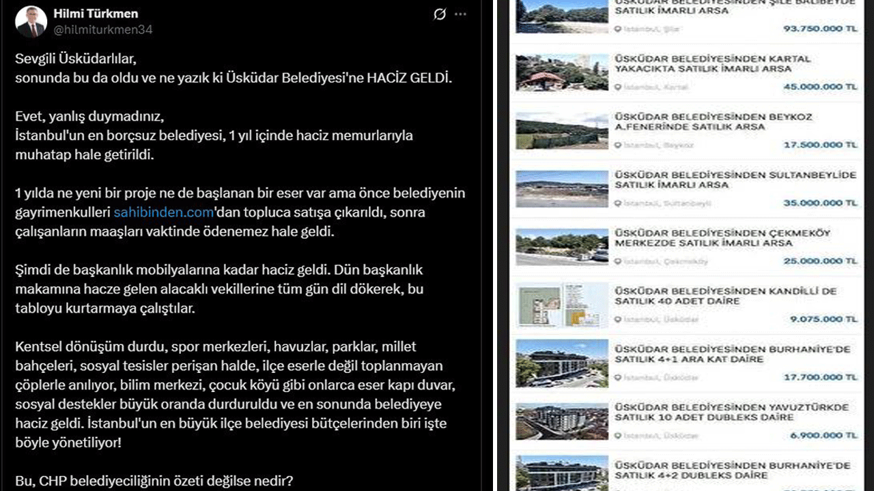Open the @hilmiturkmen34 handle link
The height and width of the screenshot is (491, 874).
pyautogui.click(x=102, y=29)
